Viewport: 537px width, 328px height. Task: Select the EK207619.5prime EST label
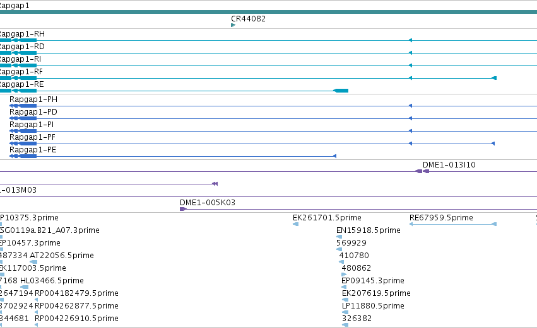click(376, 293)
